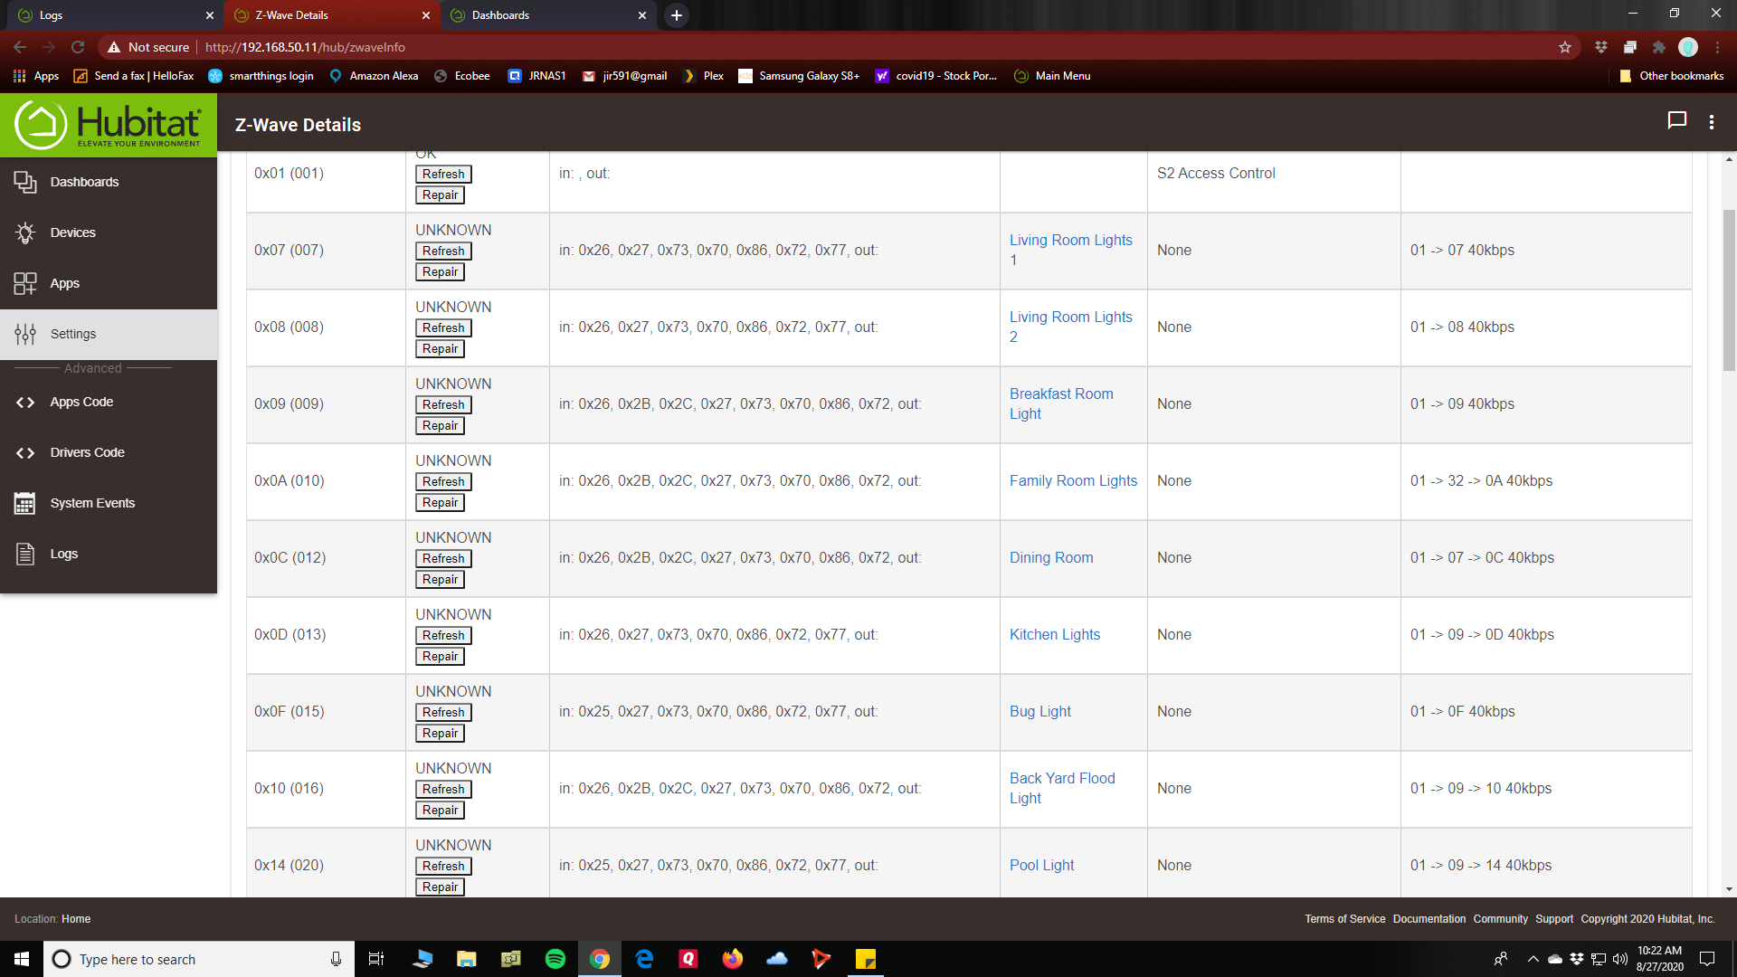
Task: Refresh node 0x10 (016)
Action: click(443, 790)
